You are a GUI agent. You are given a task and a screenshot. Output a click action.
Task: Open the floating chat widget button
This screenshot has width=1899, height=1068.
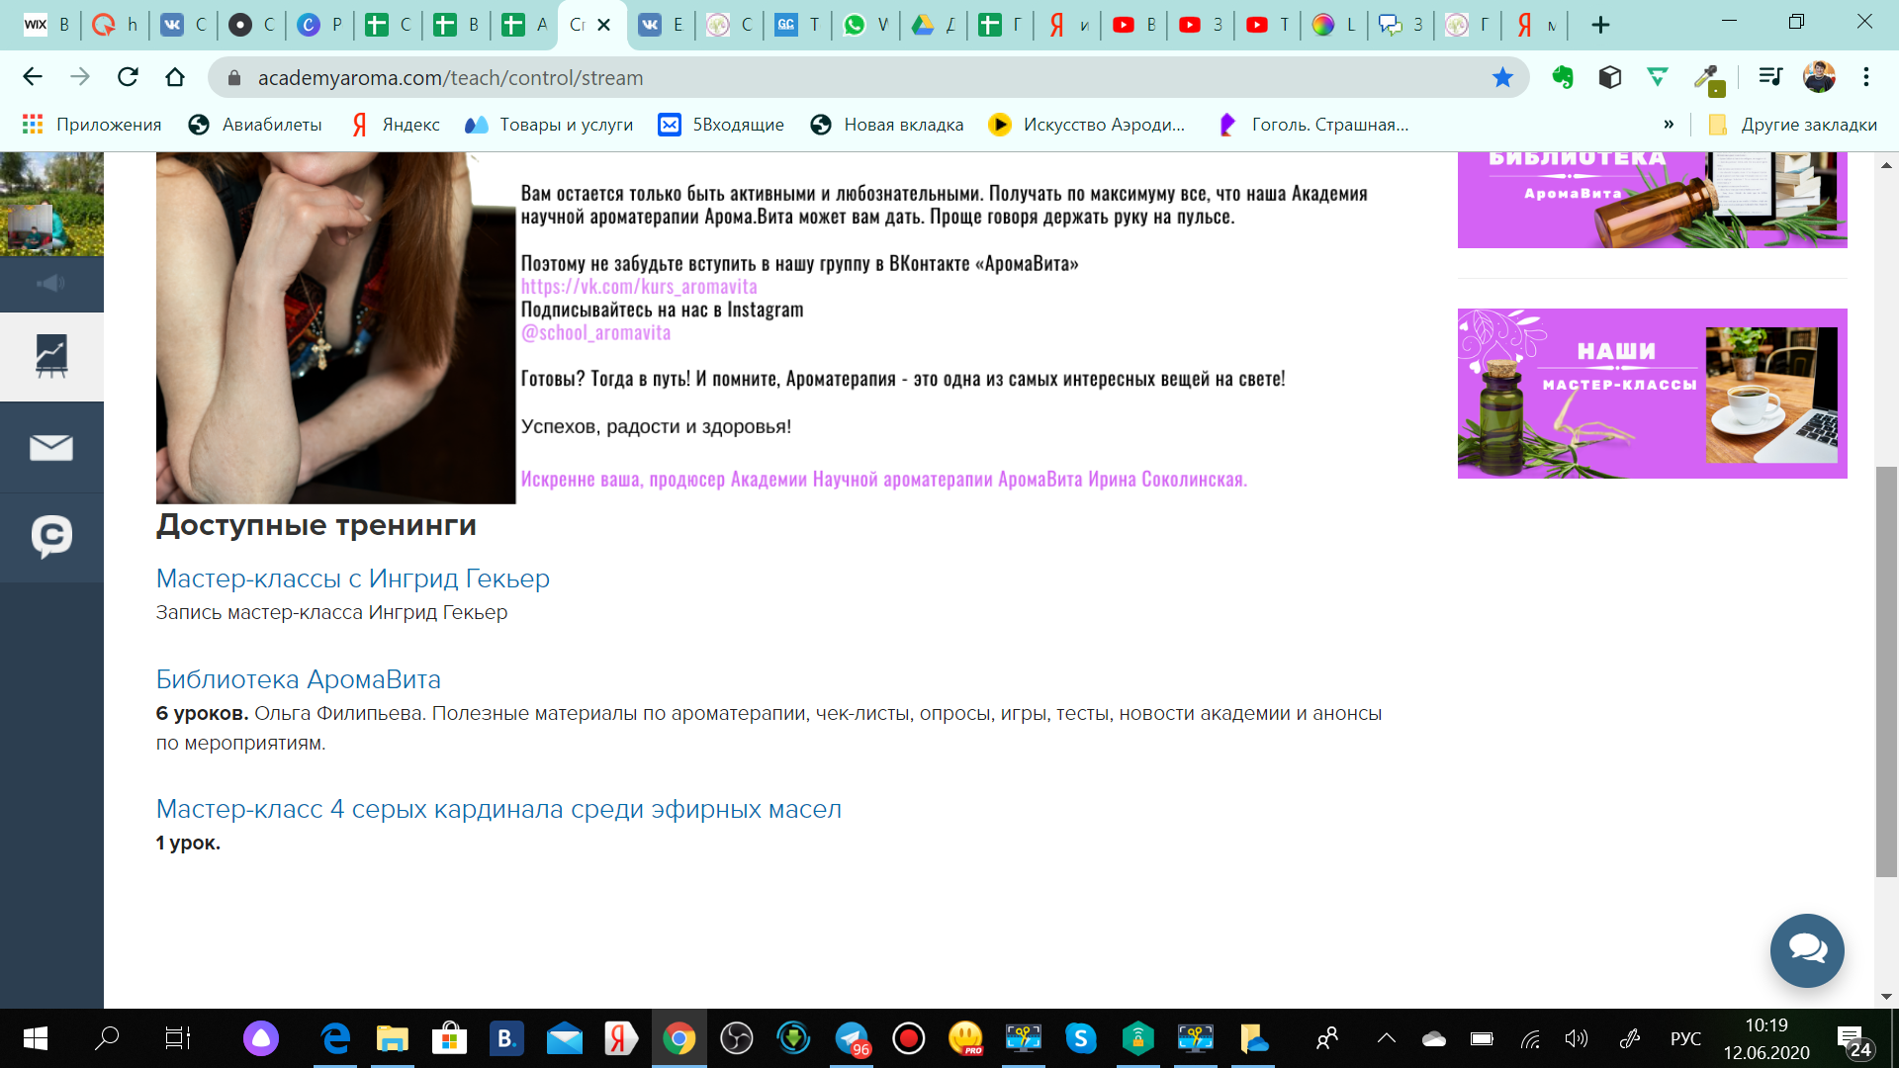[1807, 950]
